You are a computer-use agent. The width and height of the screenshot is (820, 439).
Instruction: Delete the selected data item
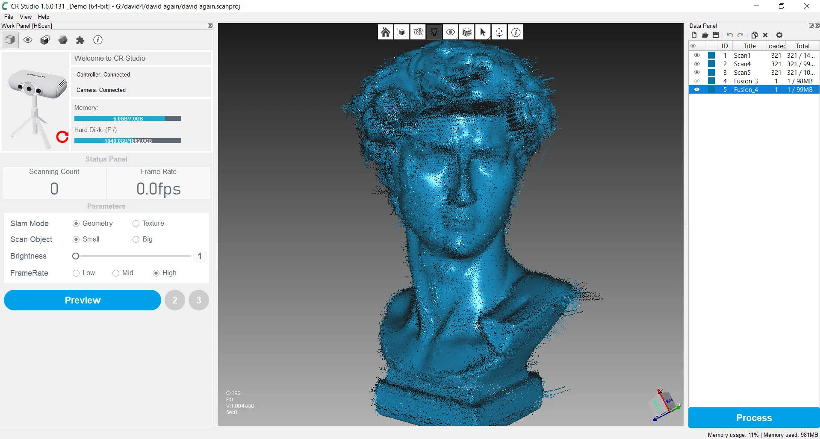click(x=765, y=35)
